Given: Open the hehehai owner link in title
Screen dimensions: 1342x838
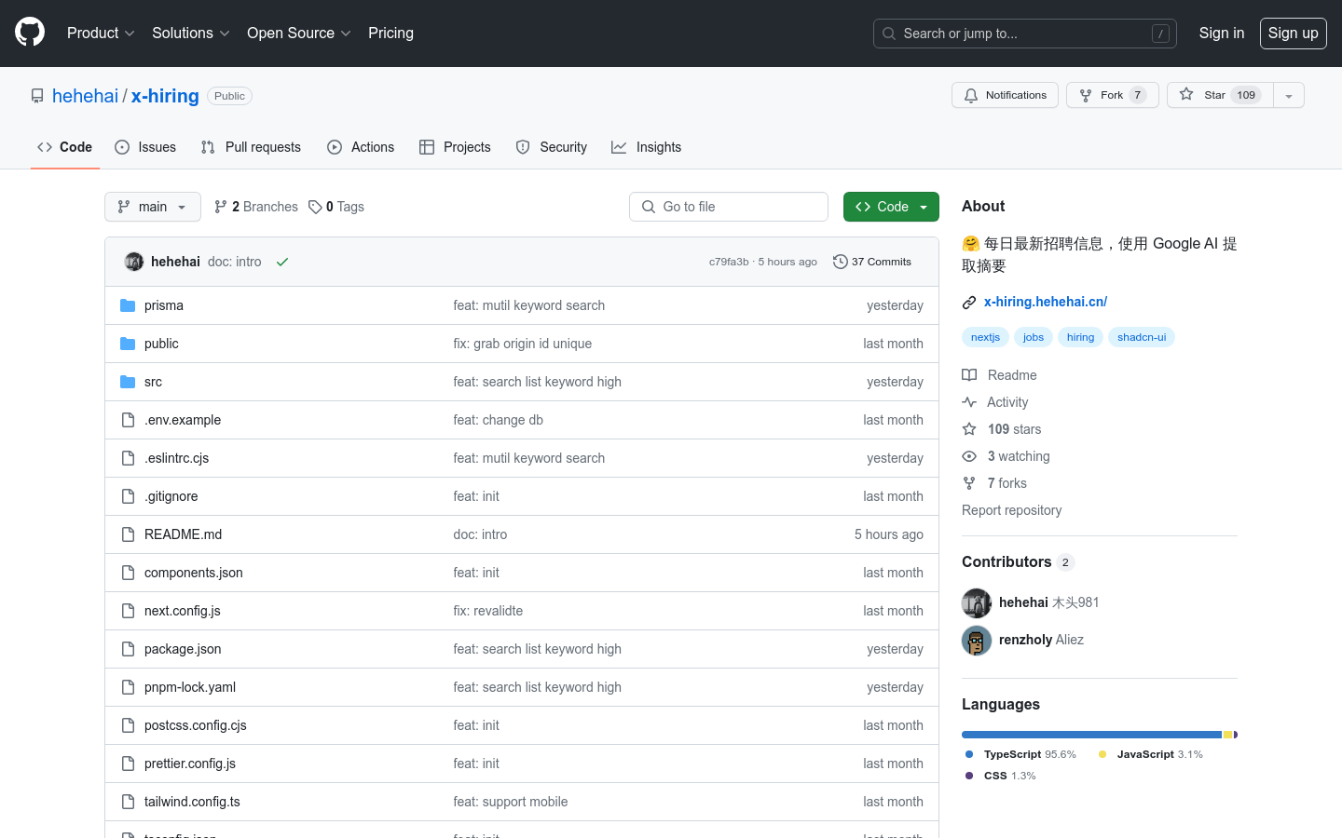Looking at the screenshot, I should click(86, 96).
